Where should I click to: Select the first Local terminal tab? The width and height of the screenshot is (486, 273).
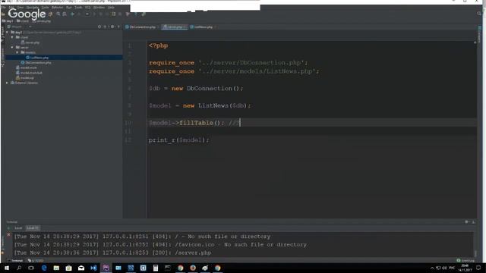[18, 228]
